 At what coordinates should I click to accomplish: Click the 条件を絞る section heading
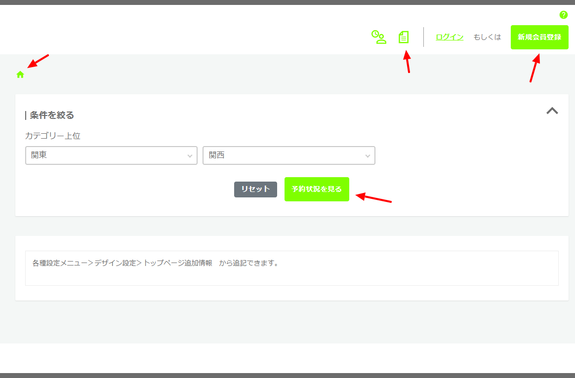[x=51, y=115]
